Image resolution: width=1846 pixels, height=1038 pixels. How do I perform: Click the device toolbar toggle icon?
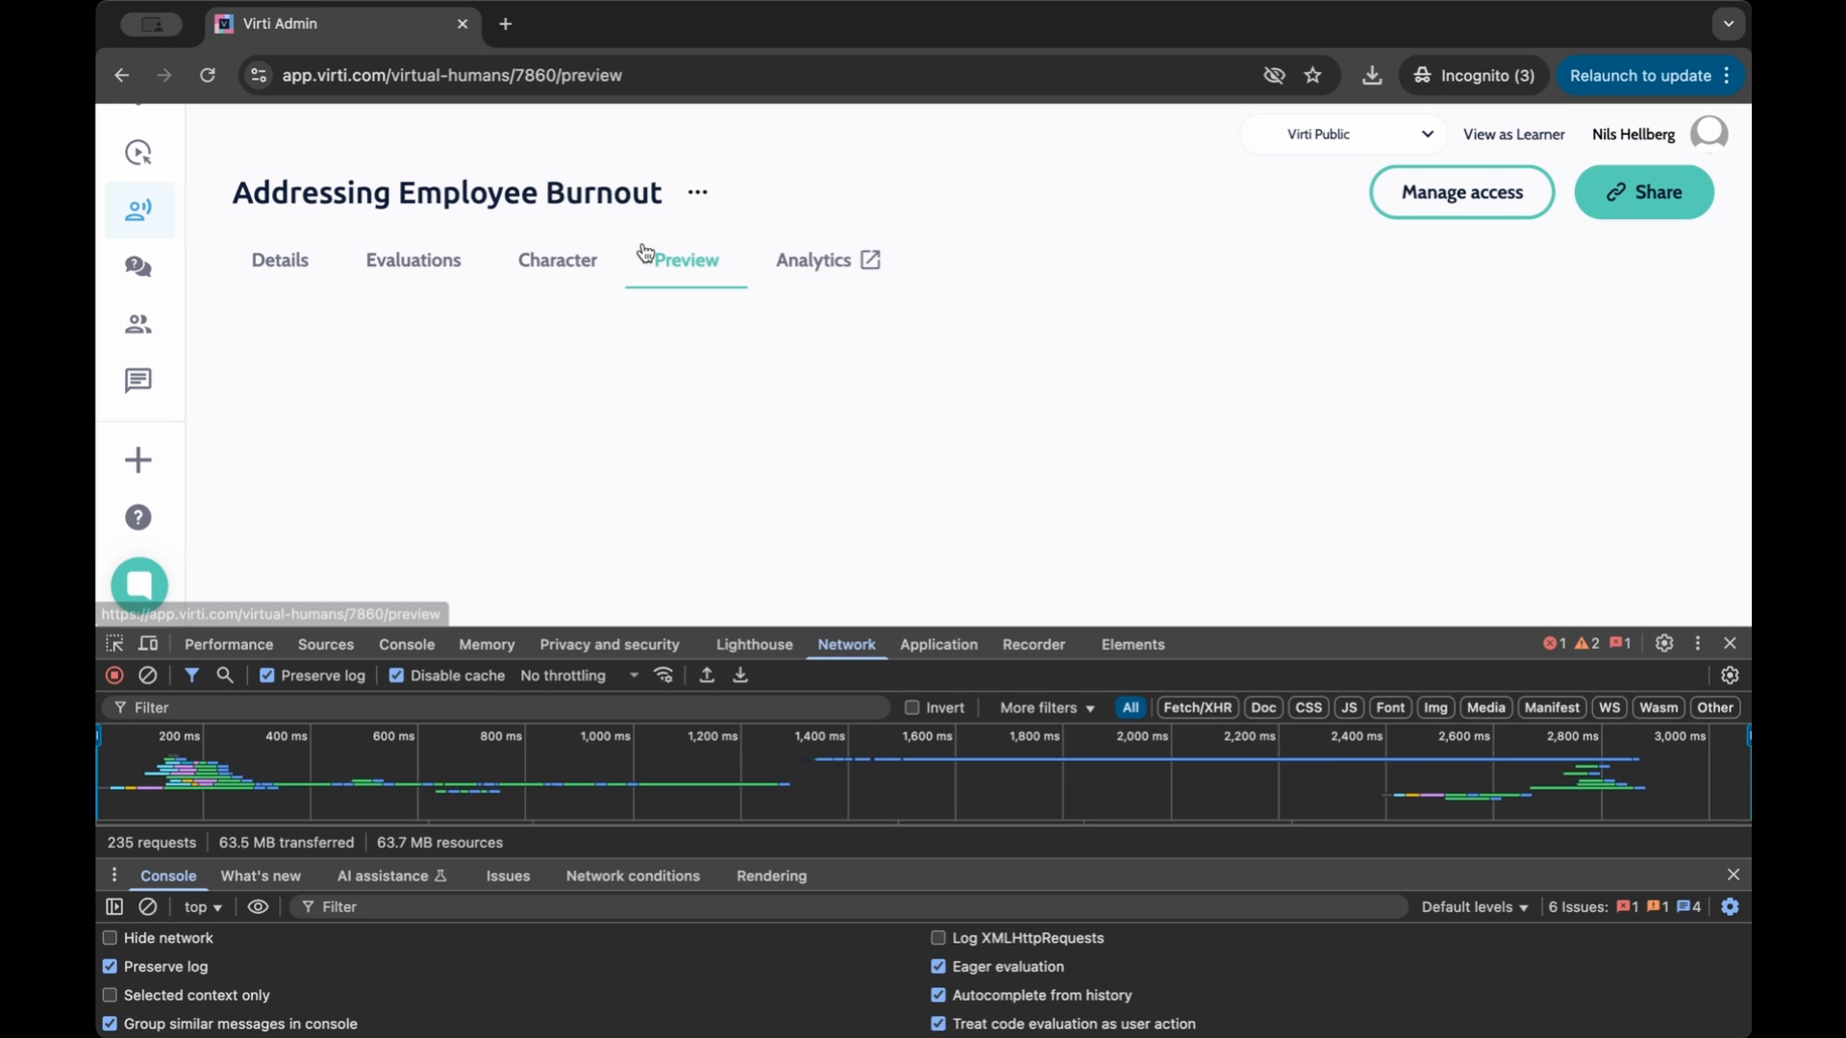point(148,644)
